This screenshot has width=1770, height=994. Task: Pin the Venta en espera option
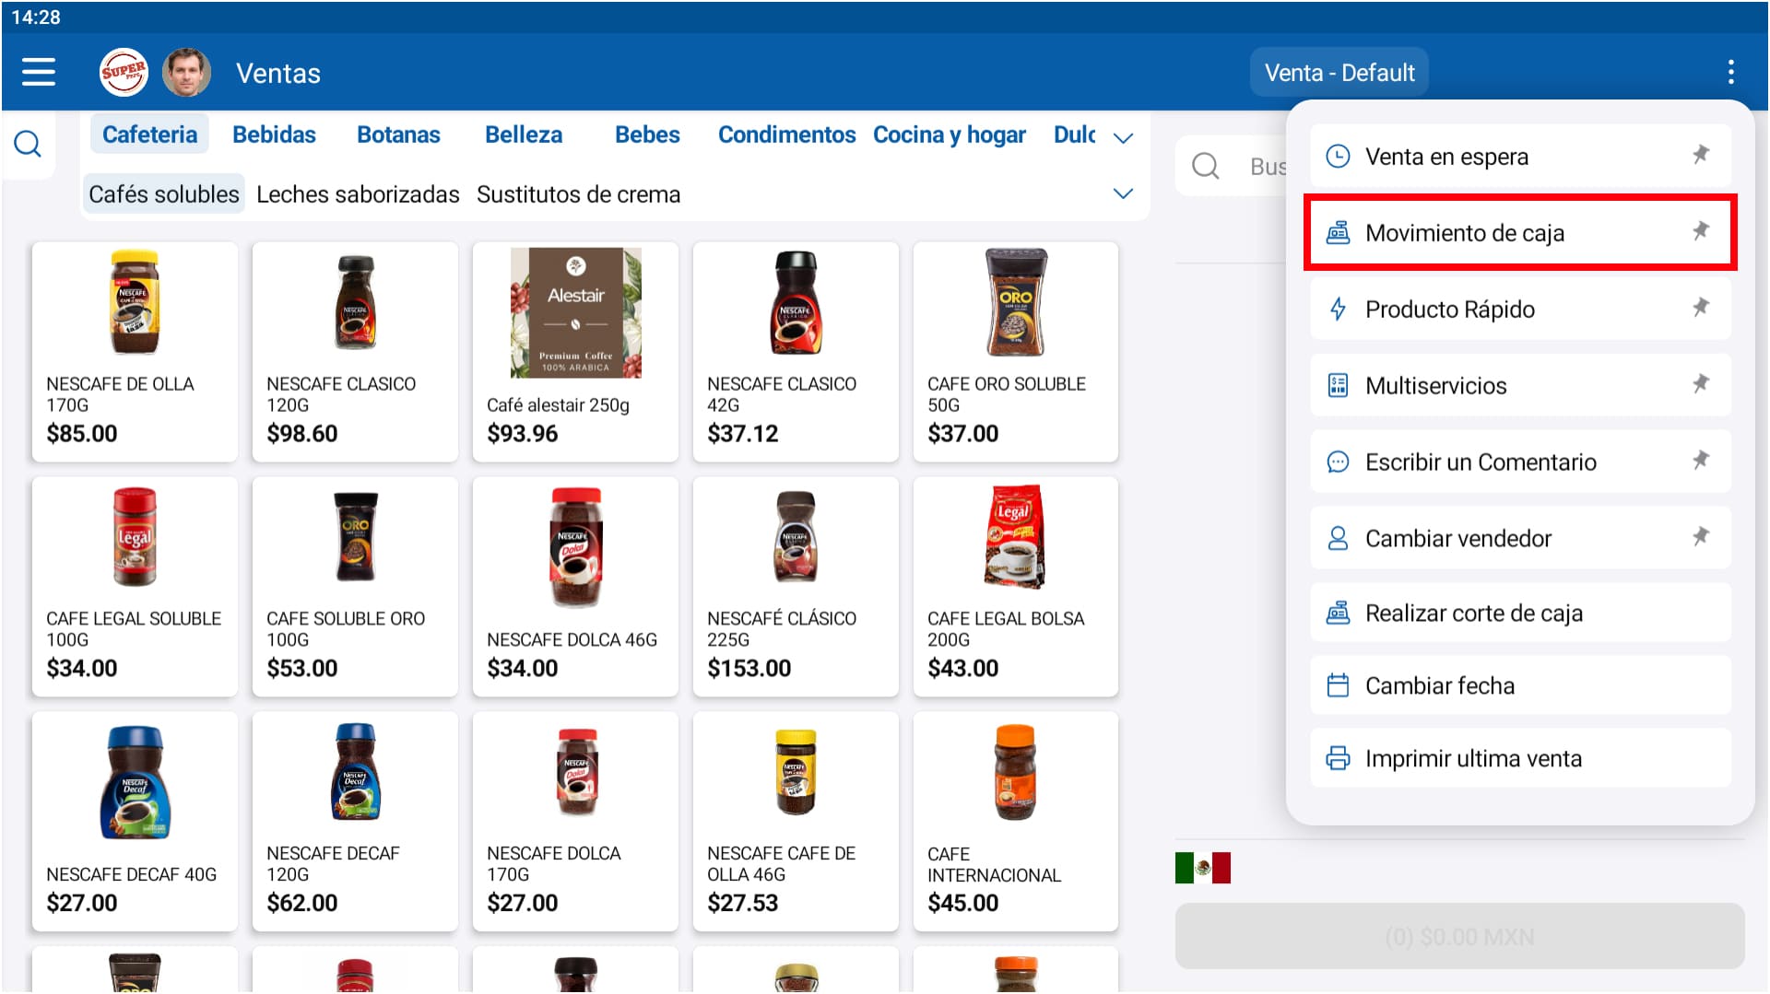click(x=1701, y=155)
